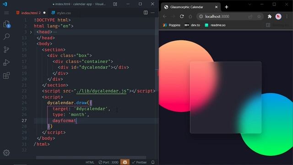Screen dimensions: 293x165
Task: Open the Run and Debug panel
Action: click(x=6, y=62)
